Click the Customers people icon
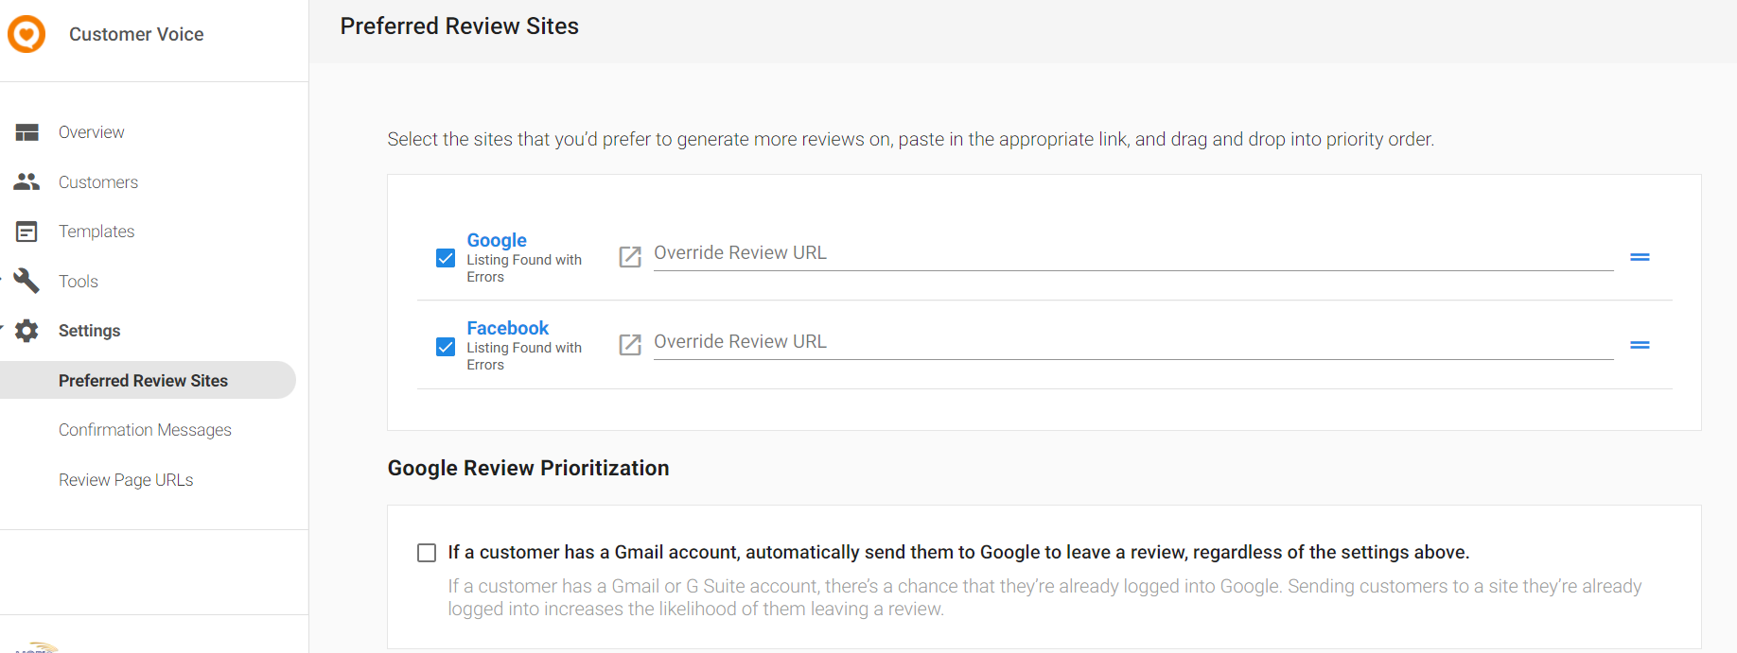 26,181
